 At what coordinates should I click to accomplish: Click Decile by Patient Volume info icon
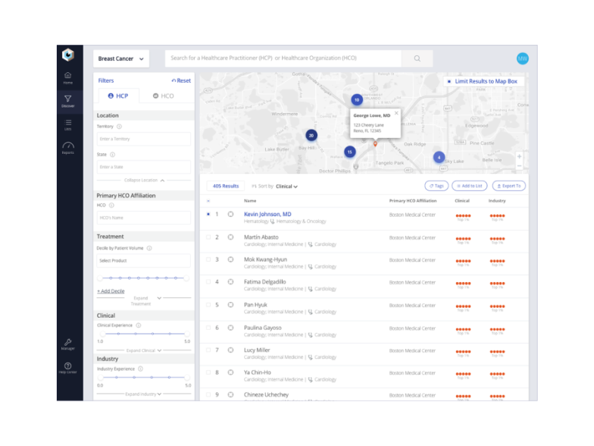149,248
